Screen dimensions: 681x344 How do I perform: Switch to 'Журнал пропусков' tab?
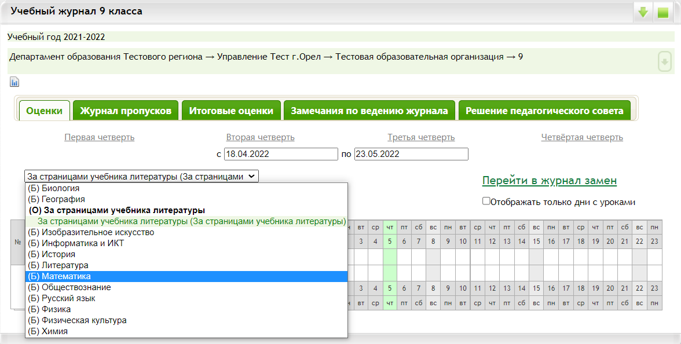pos(126,111)
